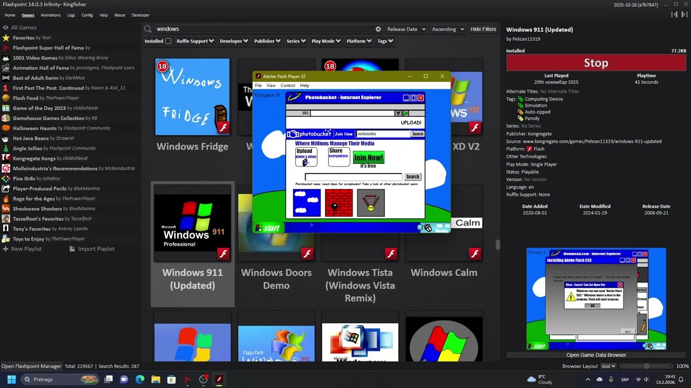The width and height of the screenshot is (691, 388).
Task: Open the Animations tab
Action: click(51, 15)
